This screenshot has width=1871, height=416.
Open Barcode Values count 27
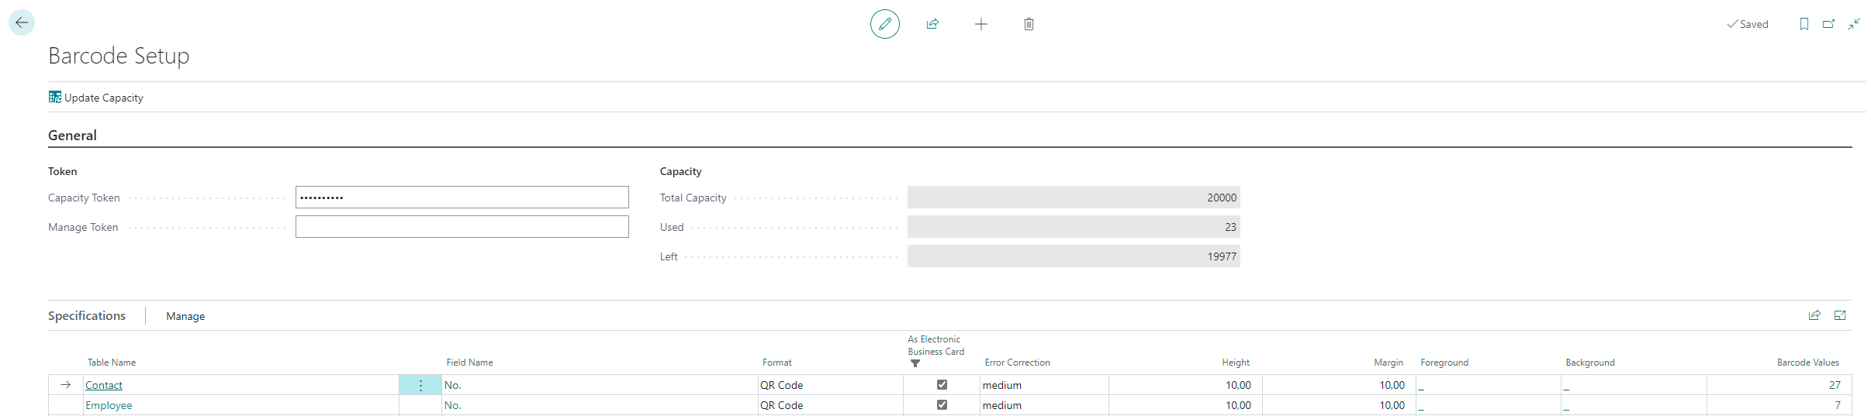point(1834,385)
